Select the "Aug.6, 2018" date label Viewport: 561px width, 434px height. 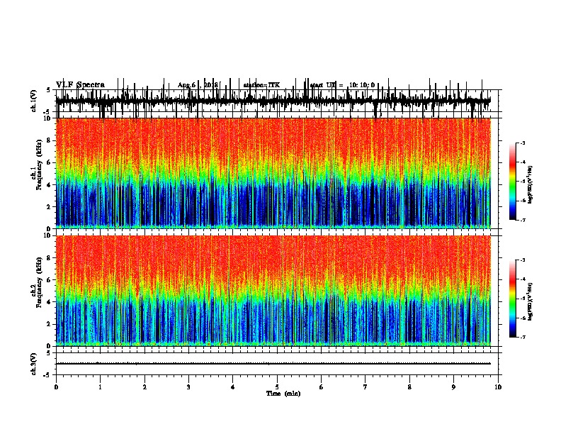(198, 85)
